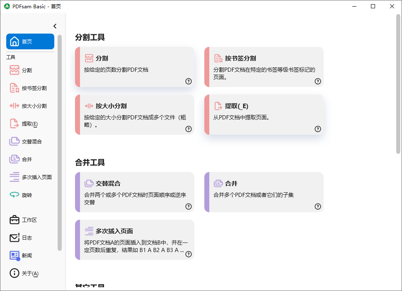Click the main content vertical scrollbar

click(399, 83)
